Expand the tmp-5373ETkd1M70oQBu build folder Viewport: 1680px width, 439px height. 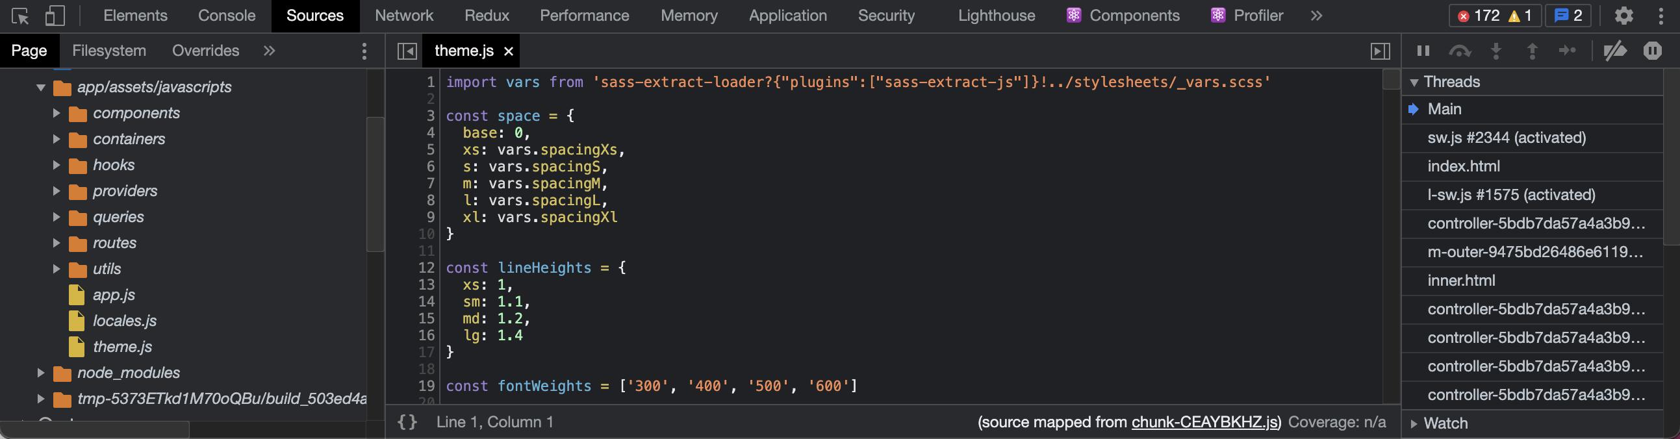pos(40,399)
